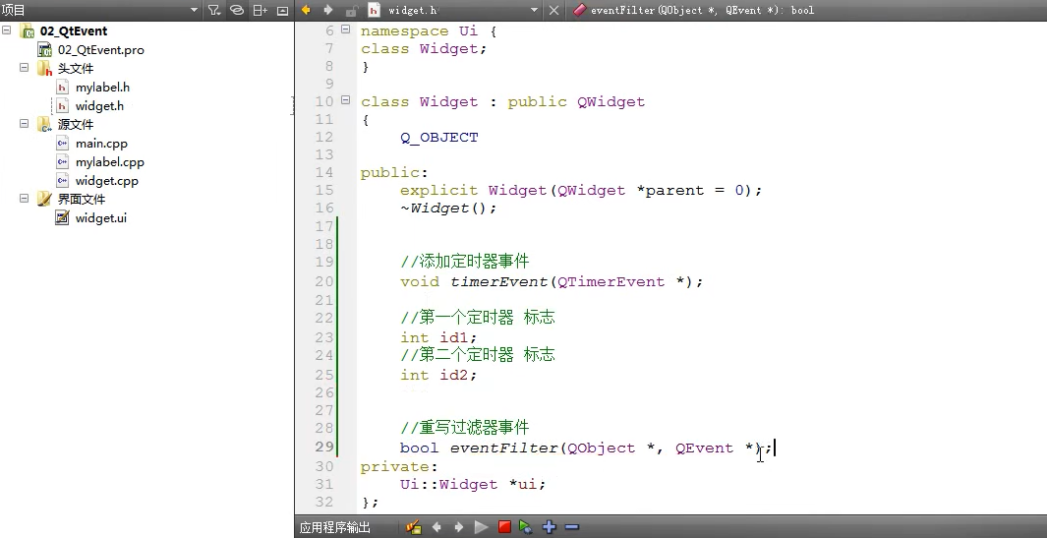The width and height of the screenshot is (1047, 538).
Task: Zoom in output with blue plus
Action: (x=550, y=527)
